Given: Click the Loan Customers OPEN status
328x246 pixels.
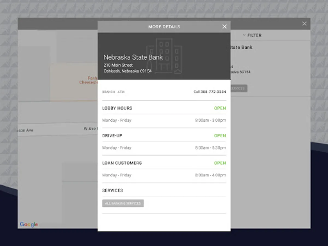Looking at the screenshot, I should [x=220, y=163].
